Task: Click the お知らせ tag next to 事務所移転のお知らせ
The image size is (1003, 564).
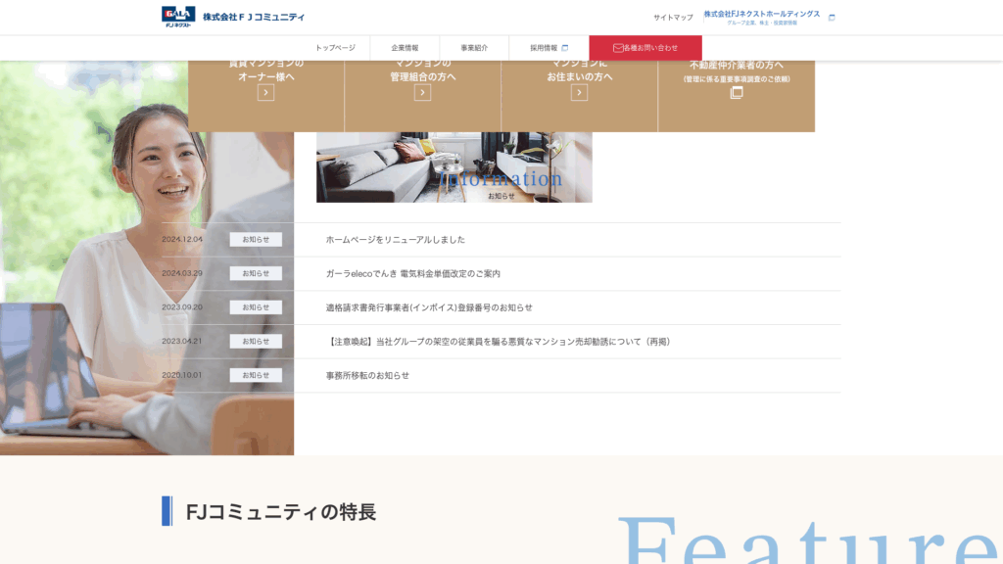Action: pyautogui.click(x=255, y=375)
